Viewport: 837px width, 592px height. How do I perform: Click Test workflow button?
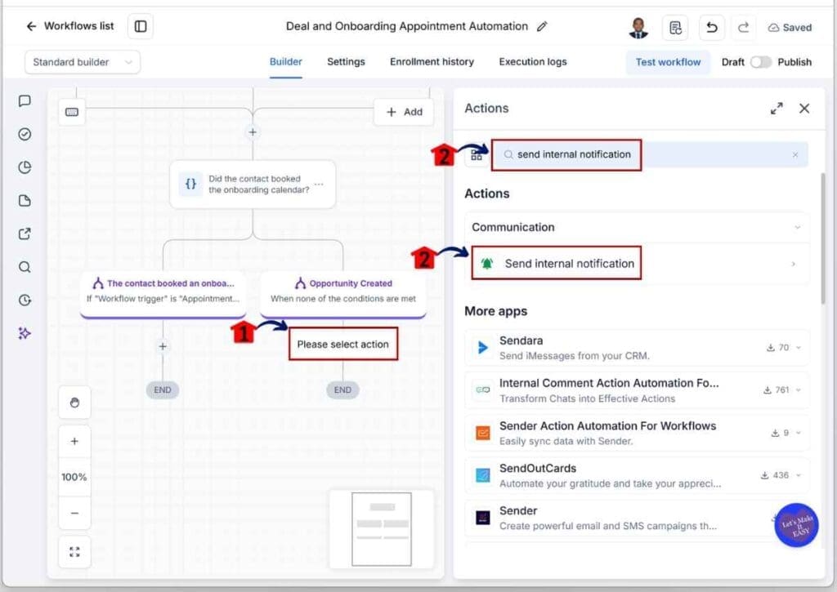(668, 62)
